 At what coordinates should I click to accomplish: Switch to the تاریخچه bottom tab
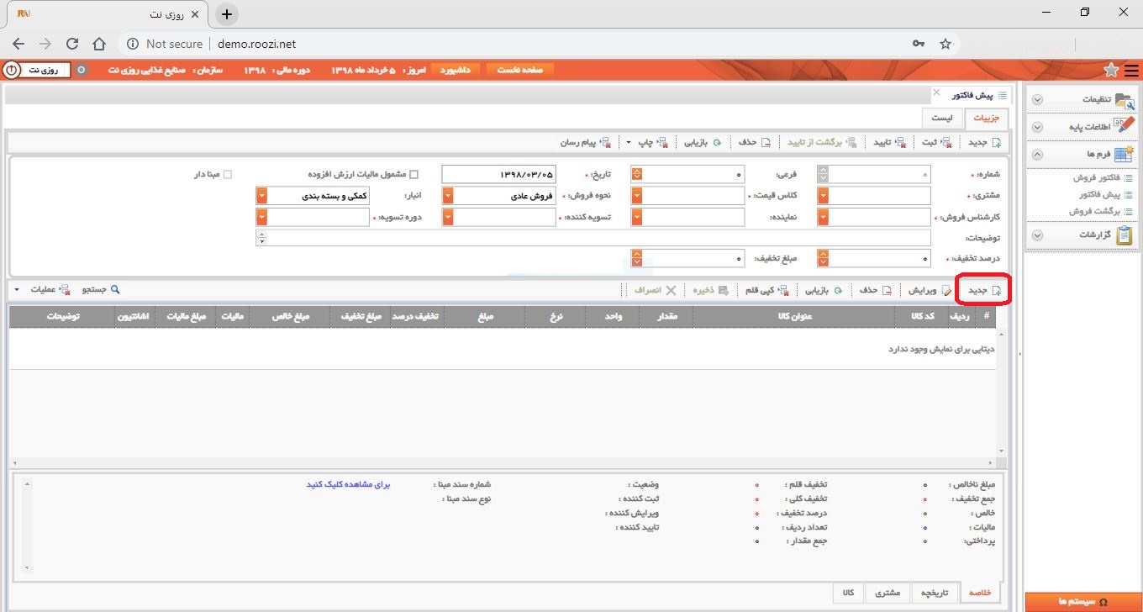pos(933,593)
